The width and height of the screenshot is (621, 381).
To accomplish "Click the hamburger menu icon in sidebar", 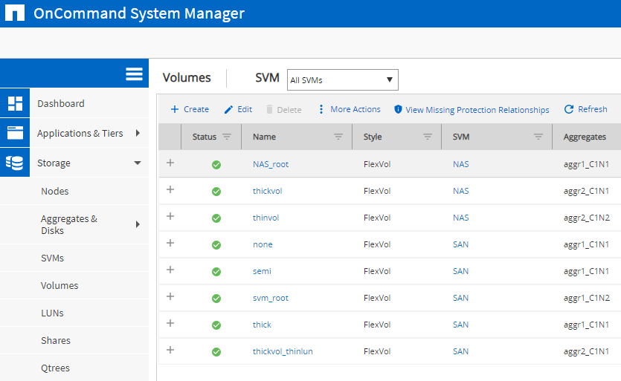I will click(x=134, y=74).
